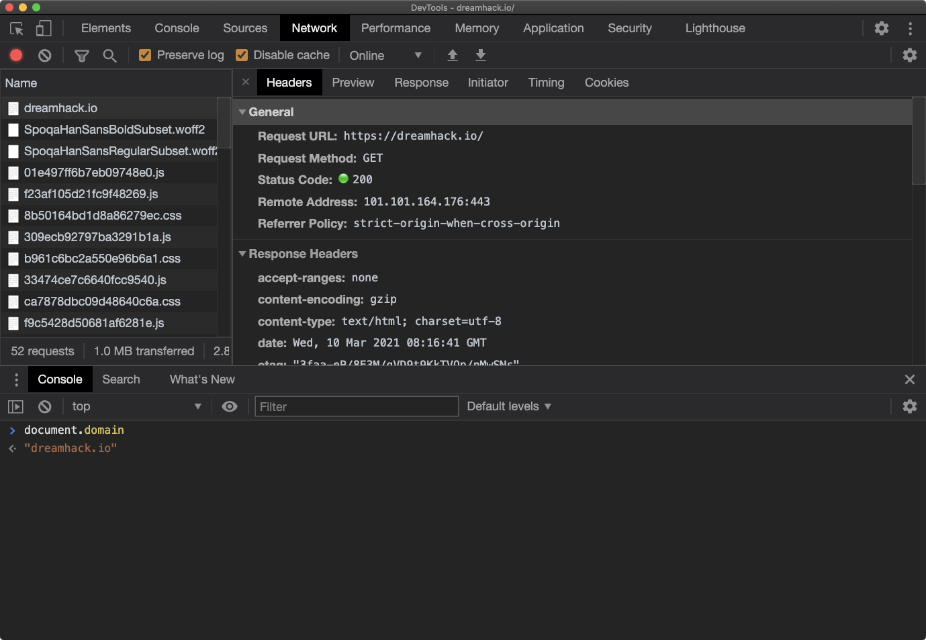Uncheck the Disable cache checkbox
The image size is (926, 640).
coord(242,55)
